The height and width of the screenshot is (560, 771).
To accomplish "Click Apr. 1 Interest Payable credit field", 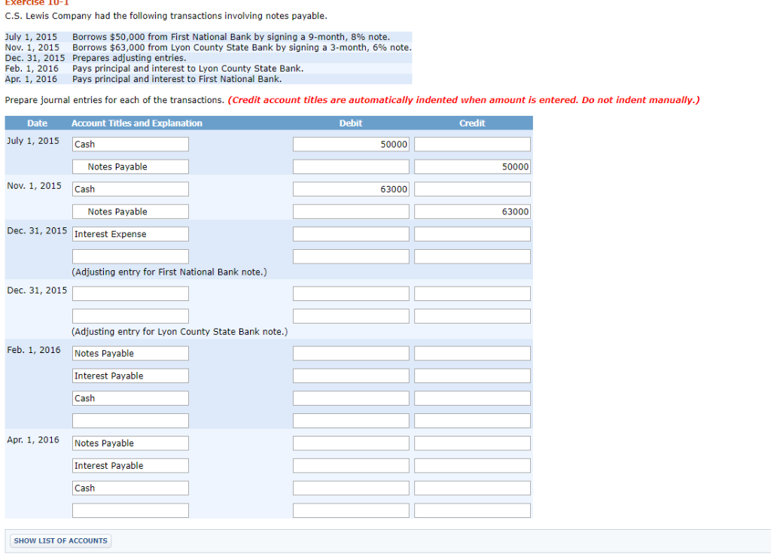I will tap(473, 466).
